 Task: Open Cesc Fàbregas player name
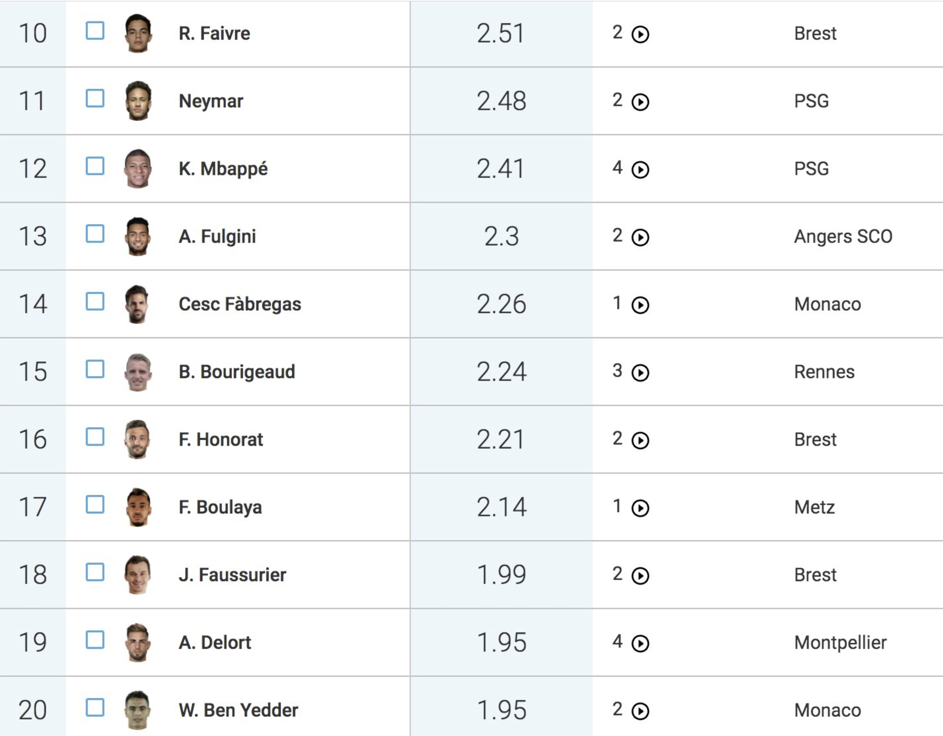[240, 304]
